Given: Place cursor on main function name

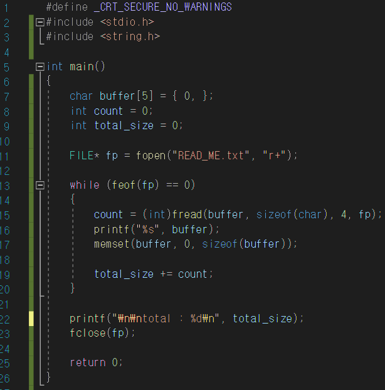Looking at the screenshot, I should click(82, 66).
